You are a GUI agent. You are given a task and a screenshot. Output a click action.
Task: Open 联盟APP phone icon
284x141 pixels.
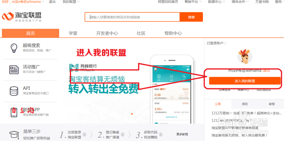14,113
